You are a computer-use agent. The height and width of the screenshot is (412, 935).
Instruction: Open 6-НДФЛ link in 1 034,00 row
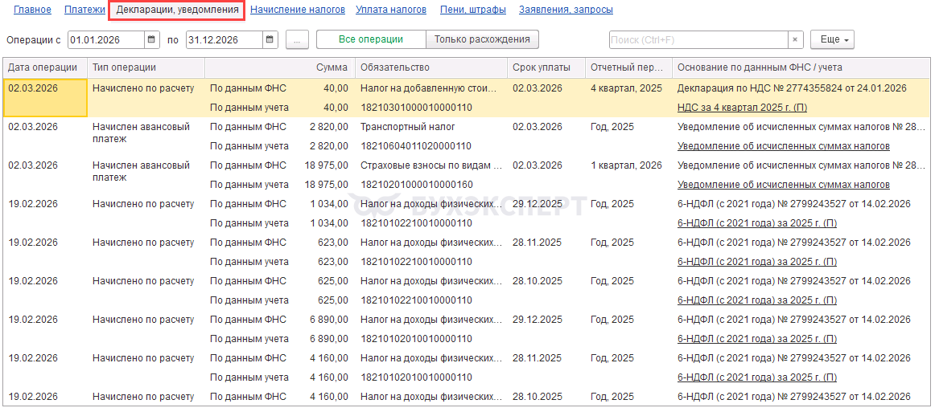coord(756,223)
